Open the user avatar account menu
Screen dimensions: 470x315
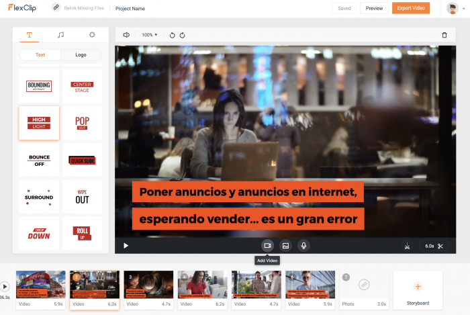455,8
